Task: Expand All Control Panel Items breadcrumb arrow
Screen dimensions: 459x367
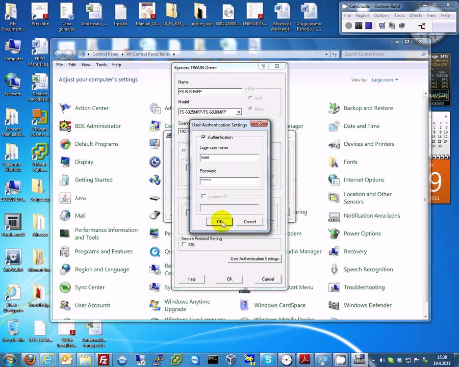Action: click(x=174, y=54)
